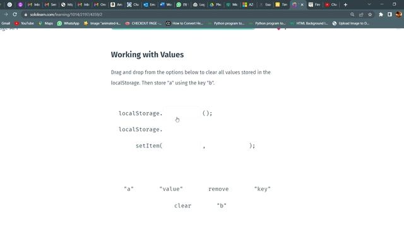Reload the SoloLearn page

(15, 15)
